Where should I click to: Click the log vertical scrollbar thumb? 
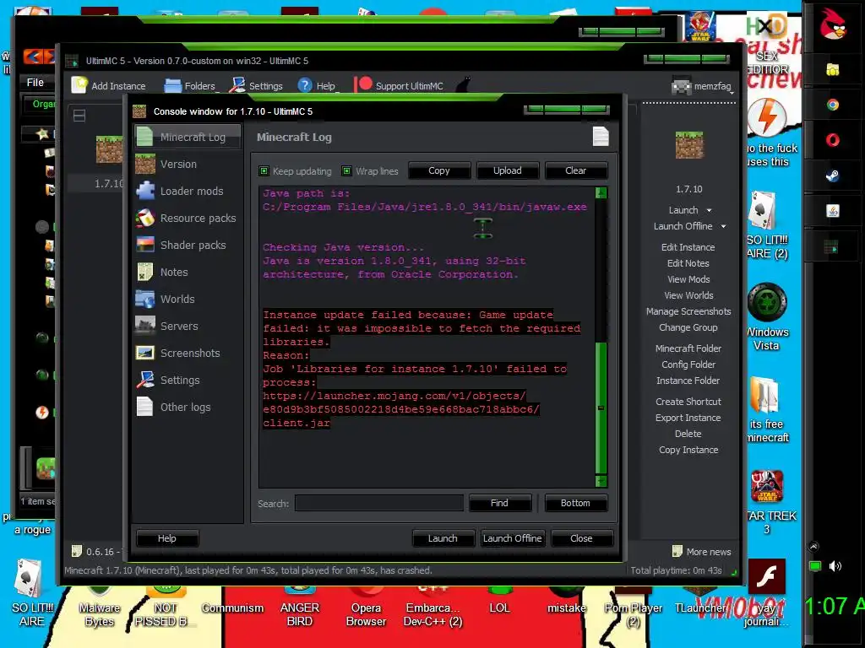[x=601, y=408]
